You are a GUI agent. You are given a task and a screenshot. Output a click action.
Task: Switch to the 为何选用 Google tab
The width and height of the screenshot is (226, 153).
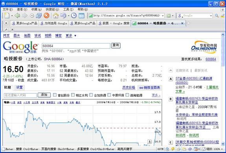54,23
